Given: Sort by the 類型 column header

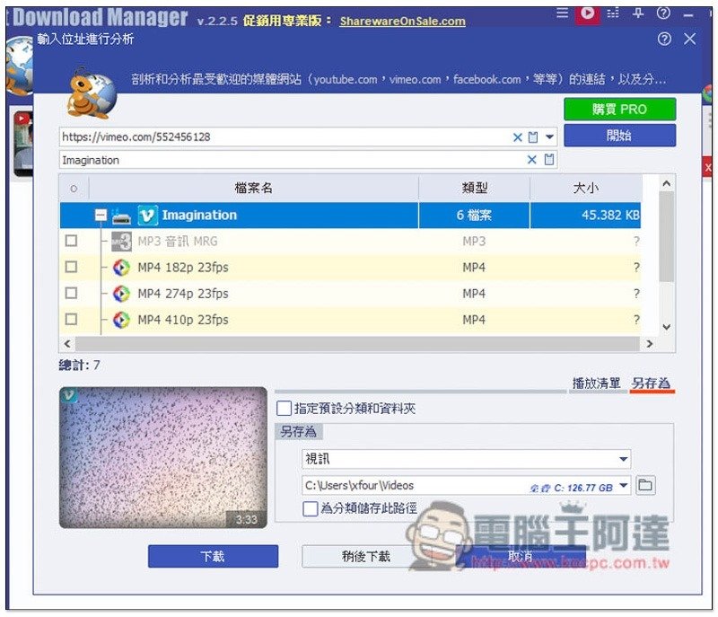Looking at the screenshot, I should tap(475, 188).
